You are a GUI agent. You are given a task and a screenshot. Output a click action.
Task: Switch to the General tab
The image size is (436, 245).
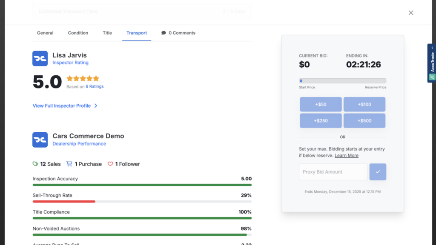[x=45, y=33]
